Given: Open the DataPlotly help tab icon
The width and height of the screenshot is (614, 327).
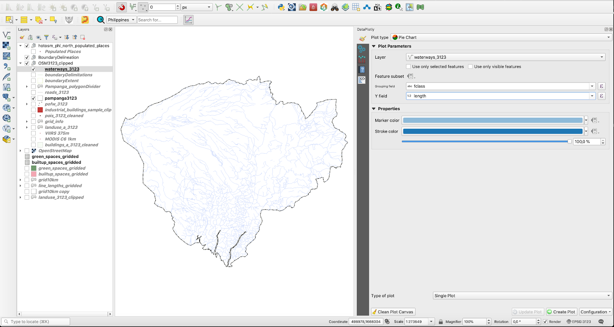Looking at the screenshot, I should (x=362, y=69).
